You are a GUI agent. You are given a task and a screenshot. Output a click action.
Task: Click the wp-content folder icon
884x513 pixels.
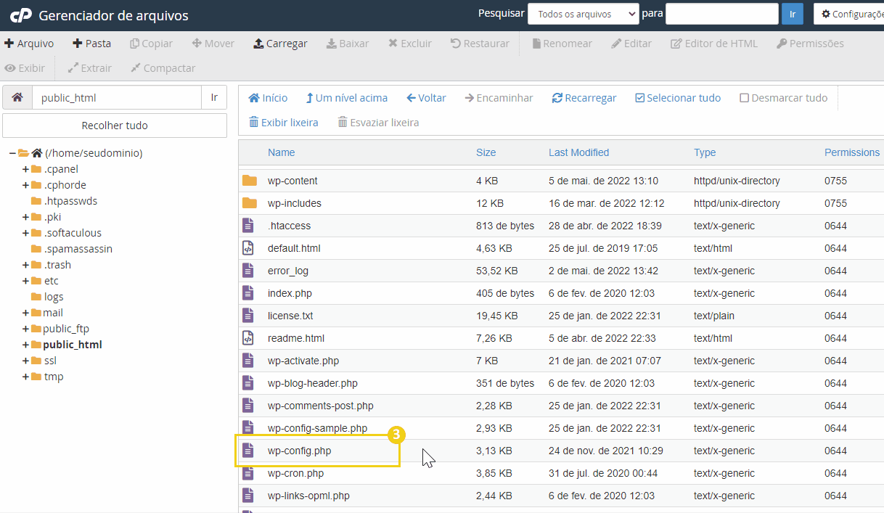tap(250, 181)
